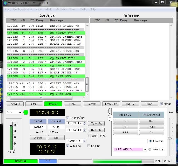Click the Pwr power slider handle
This screenshot has height=166, width=178.
(169, 138)
